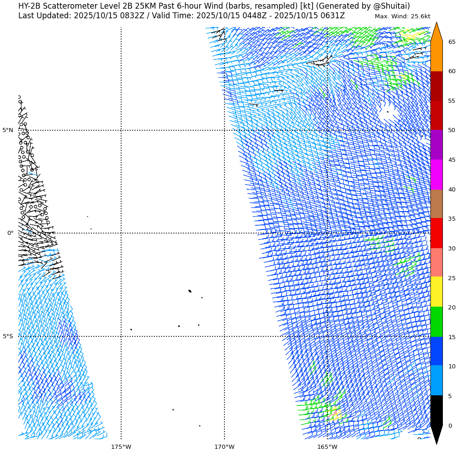458x452 pixels.
Task: Click the HY-2B Scatterometer title line
Action: point(214,6)
